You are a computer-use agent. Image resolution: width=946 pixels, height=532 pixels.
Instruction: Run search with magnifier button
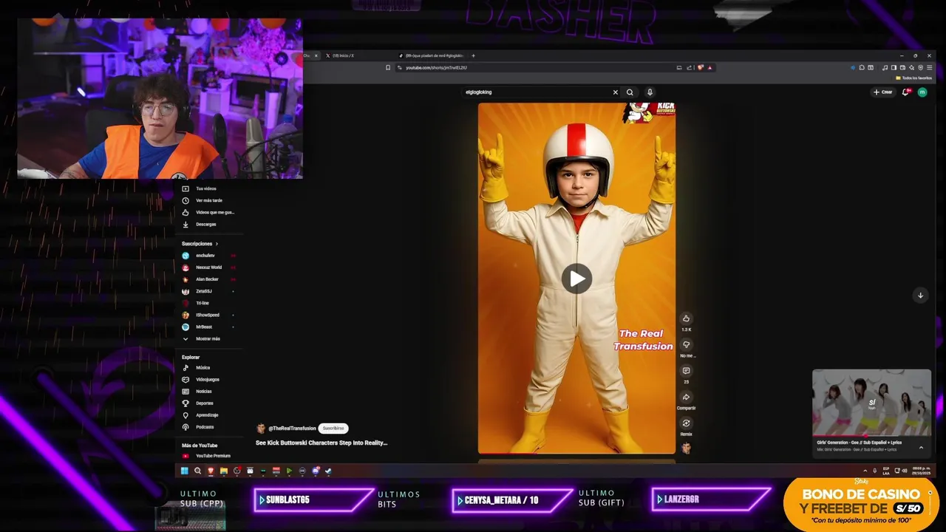click(630, 92)
